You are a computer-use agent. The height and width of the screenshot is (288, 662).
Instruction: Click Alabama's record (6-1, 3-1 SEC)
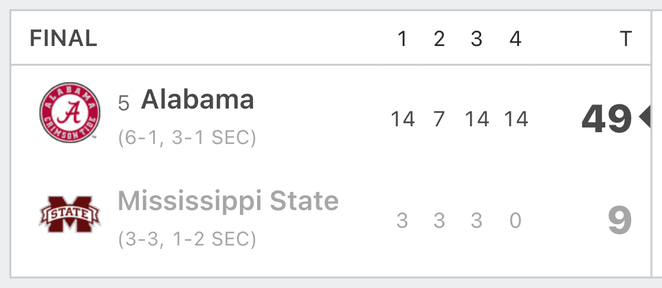pos(187,138)
